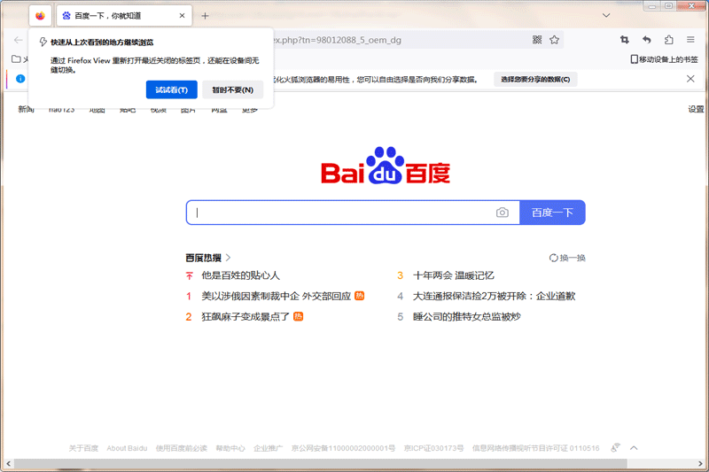This screenshot has height=472, width=709.
Task: Click the 换一换 refresh hot topics
Action: pyautogui.click(x=568, y=258)
